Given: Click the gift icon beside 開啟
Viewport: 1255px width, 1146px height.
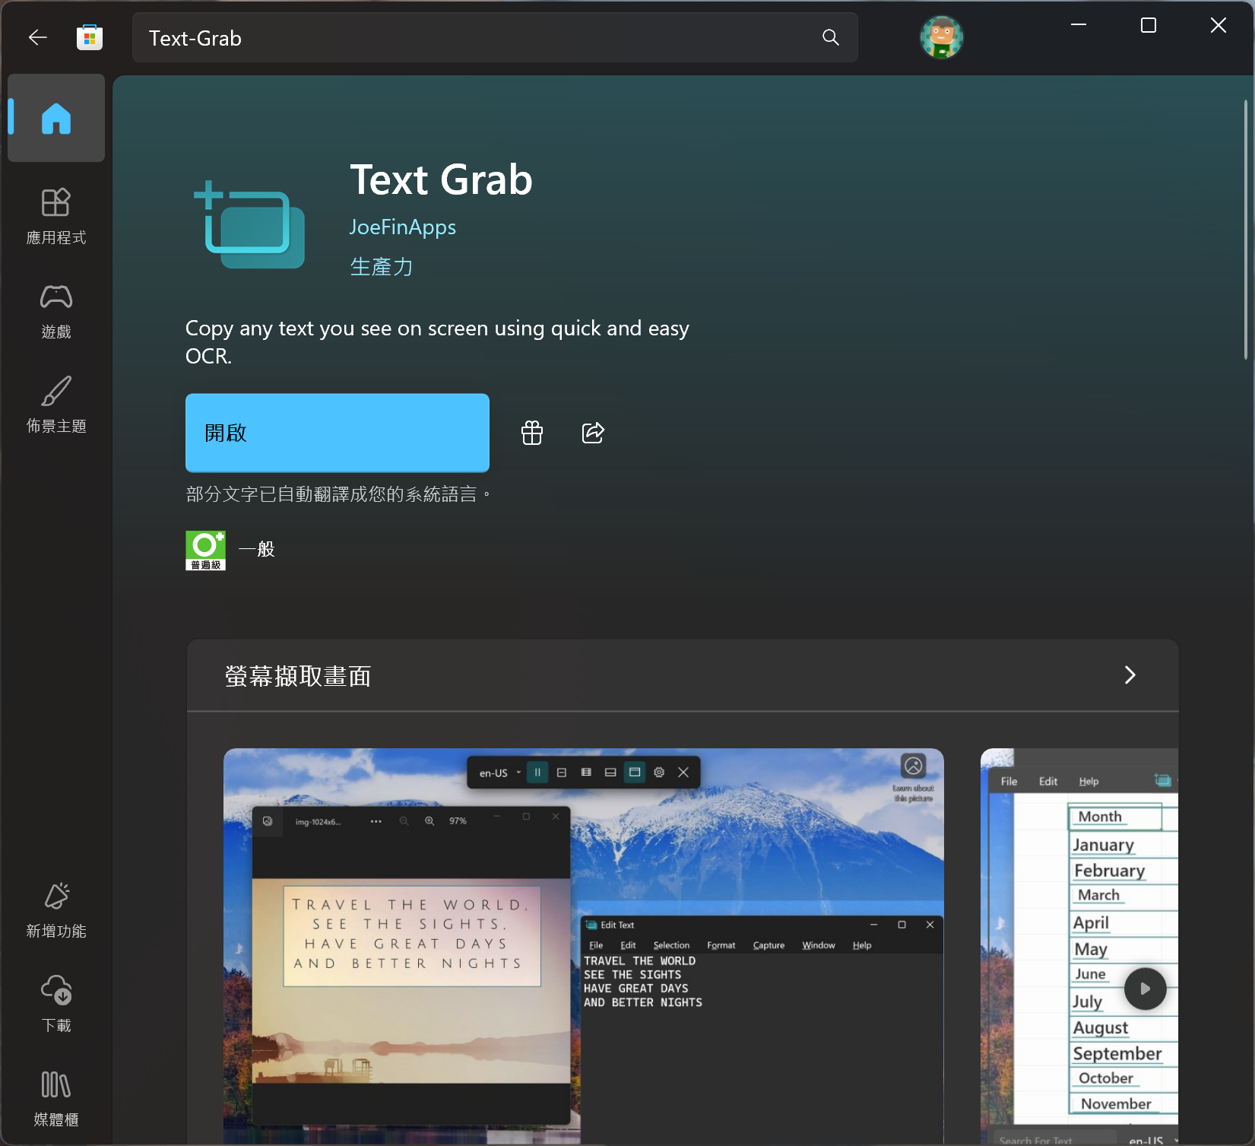Looking at the screenshot, I should pyautogui.click(x=532, y=433).
